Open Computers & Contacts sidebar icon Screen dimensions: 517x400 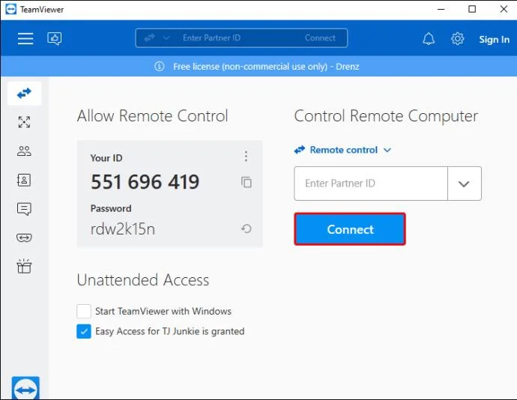click(x=24, y=180)
